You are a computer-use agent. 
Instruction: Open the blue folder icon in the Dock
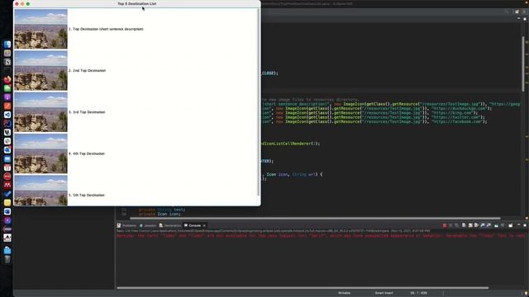7,250
